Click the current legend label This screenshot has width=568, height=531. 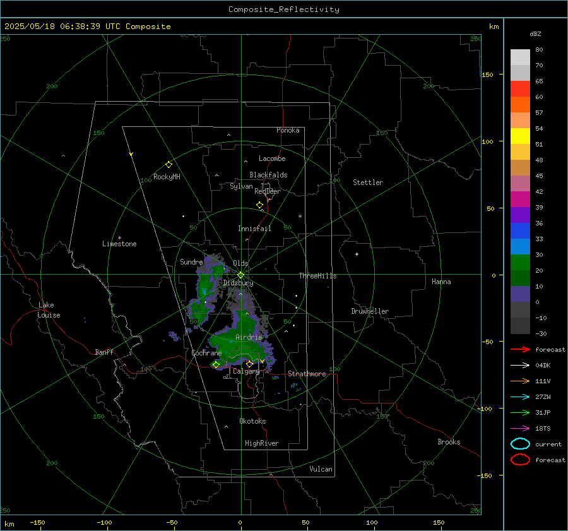coord(548,444)
